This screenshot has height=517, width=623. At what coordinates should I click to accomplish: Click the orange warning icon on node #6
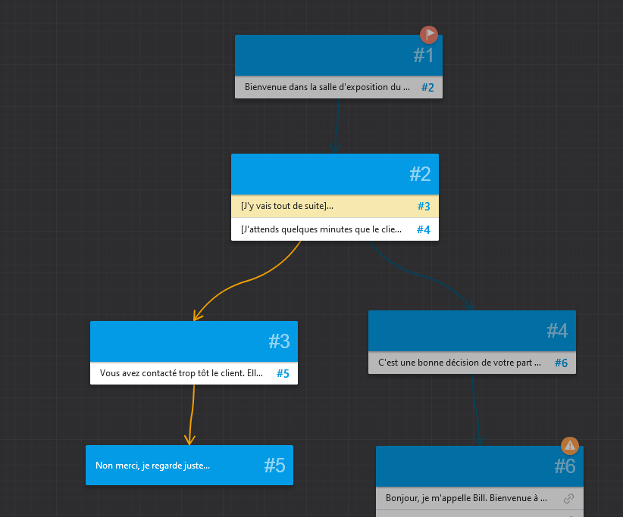pyautogui.click(x=570, y=446)
